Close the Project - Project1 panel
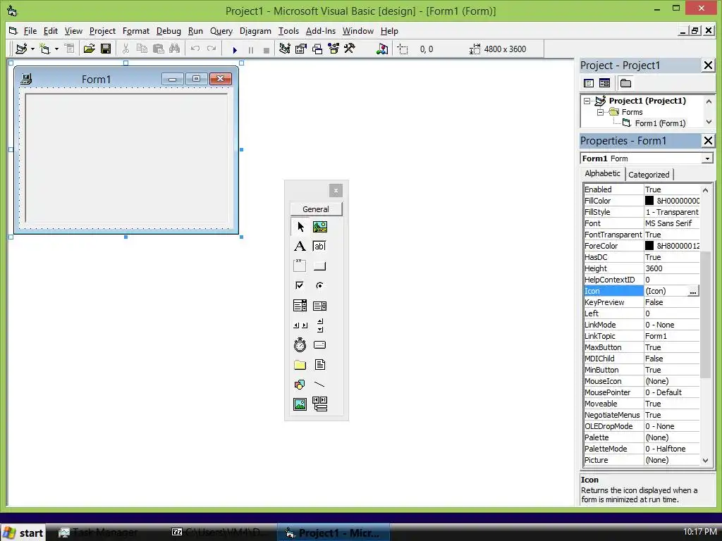The image size is (722, 541). tap(708, 66)
